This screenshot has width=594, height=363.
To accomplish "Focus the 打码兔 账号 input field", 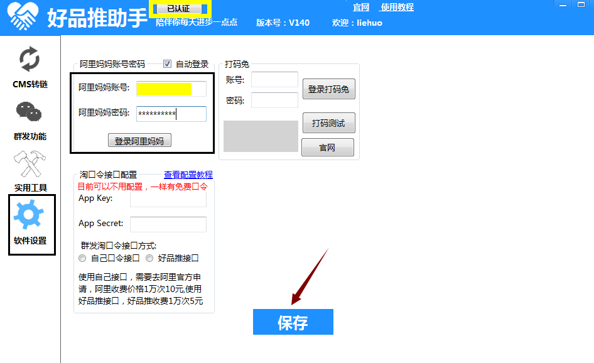I will [x=274, y=80].
